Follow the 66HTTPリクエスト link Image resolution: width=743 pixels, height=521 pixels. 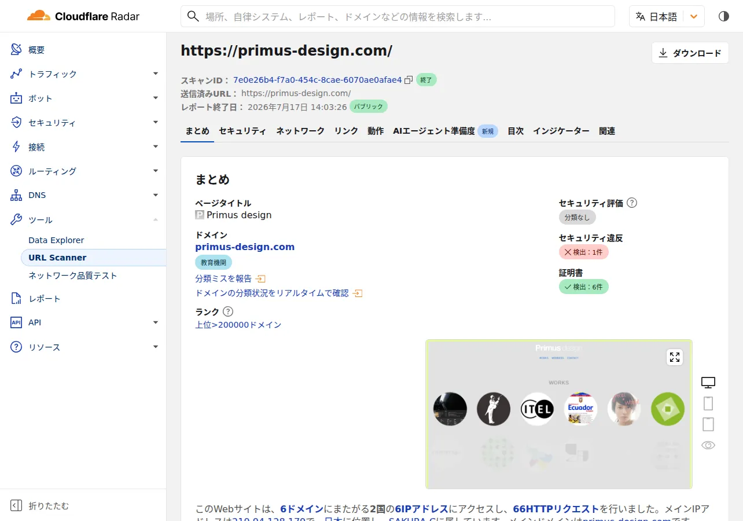(x=556, y=509)
